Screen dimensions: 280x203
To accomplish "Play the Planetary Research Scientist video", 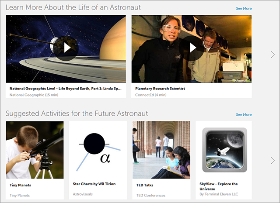I will tap(191, 48).
